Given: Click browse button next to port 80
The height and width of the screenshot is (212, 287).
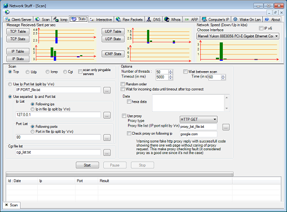Looking at the screenshot, I should [107, 138].
